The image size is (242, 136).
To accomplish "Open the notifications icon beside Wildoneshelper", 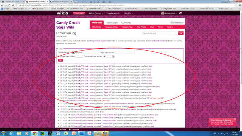I will (180, 13).
